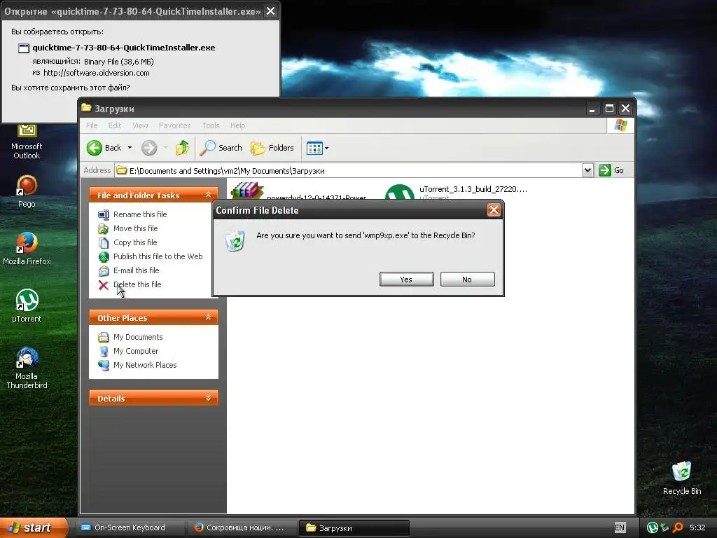
Task: Click the address path field
Action: tap(348, 171)
